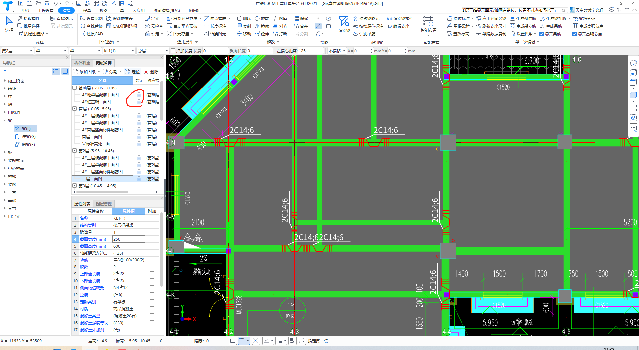Click 定位 locate button in drawing panel
This screenshot has width=639, height=350.
[x=132, y=72]
